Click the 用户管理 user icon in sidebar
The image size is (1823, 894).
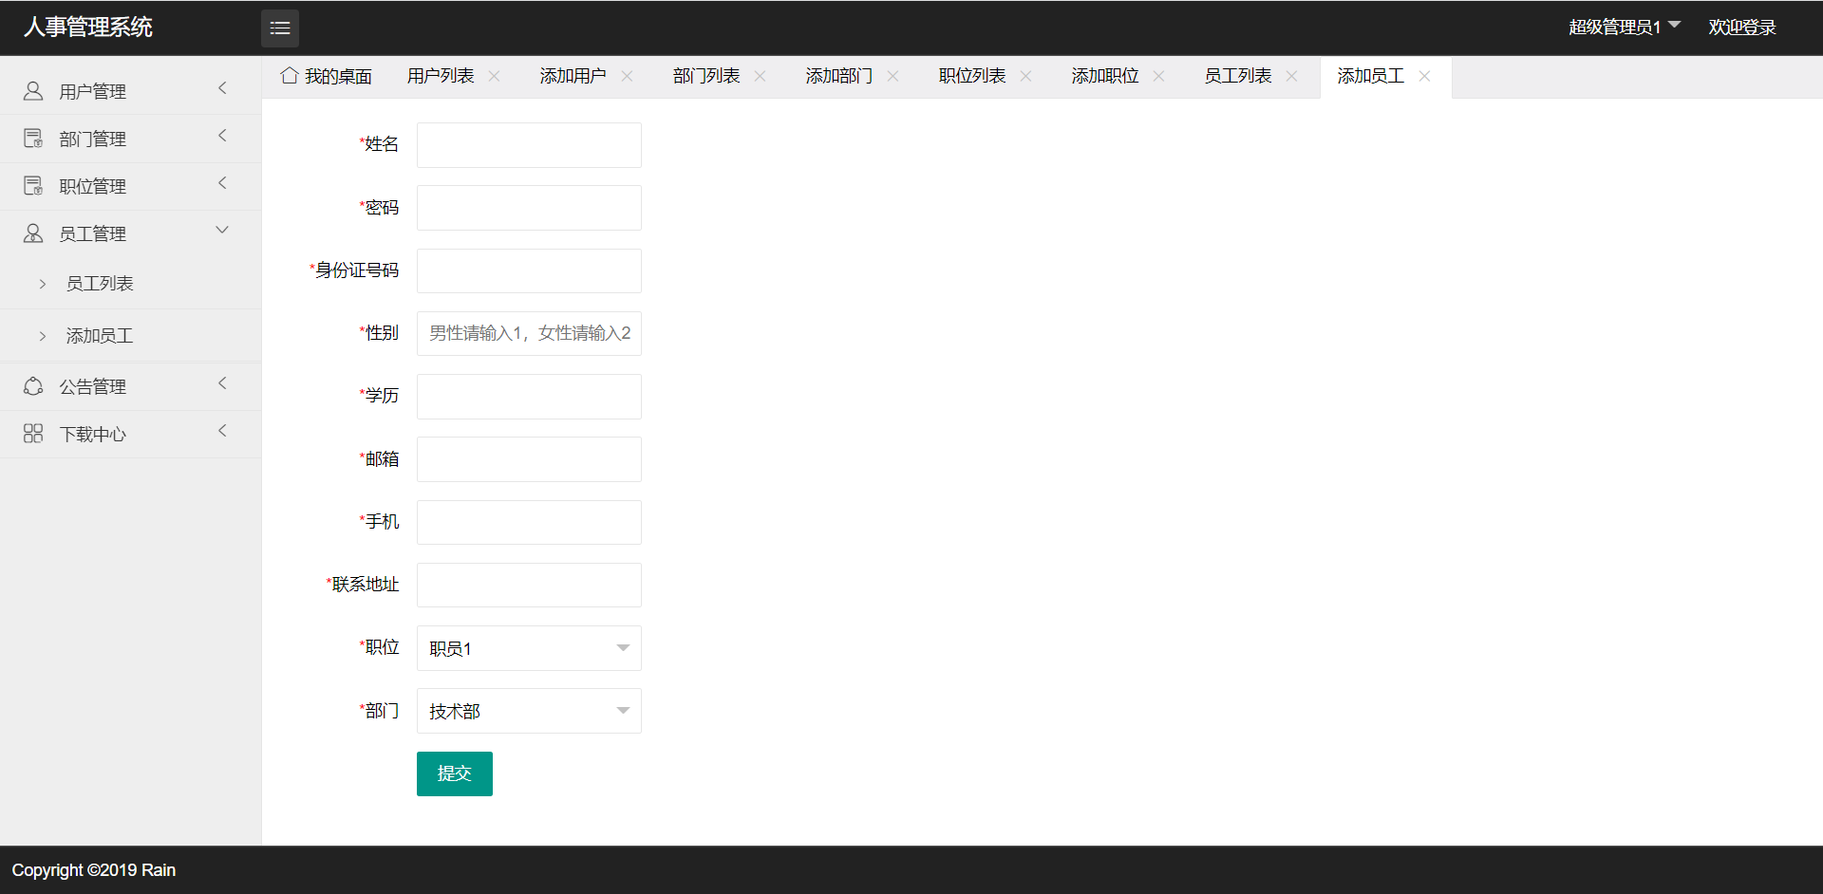click(33, 91)
